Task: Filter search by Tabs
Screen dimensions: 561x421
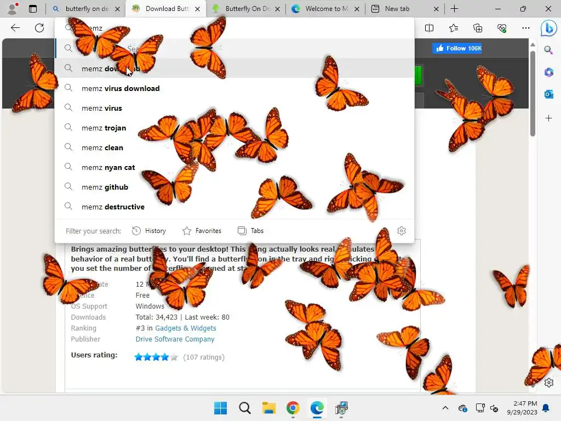Action: click(250, 231)
